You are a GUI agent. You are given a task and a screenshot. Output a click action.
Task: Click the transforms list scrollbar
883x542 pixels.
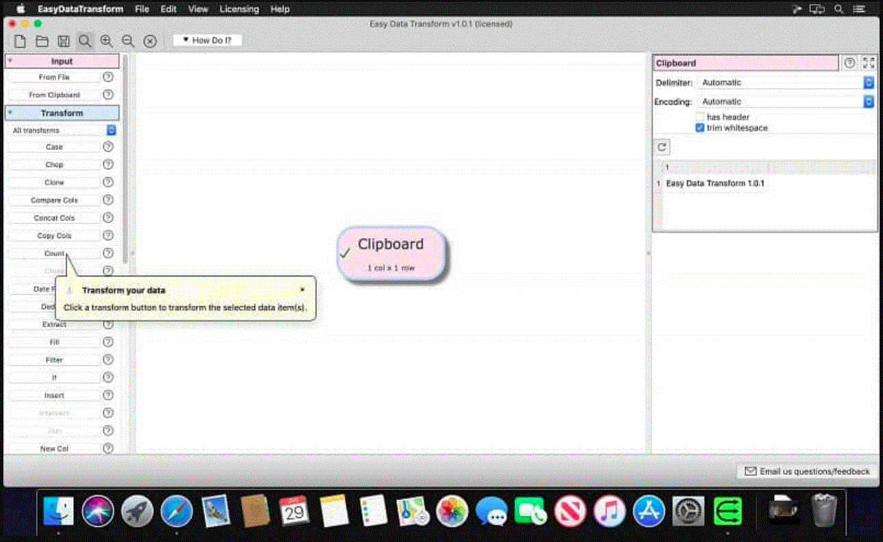(x=125, y=159)
